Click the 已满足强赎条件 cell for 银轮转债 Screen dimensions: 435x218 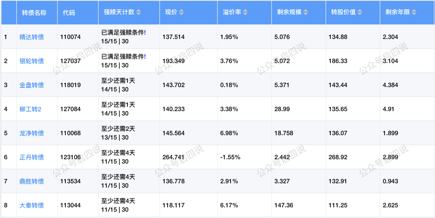[x=123, y=57]
